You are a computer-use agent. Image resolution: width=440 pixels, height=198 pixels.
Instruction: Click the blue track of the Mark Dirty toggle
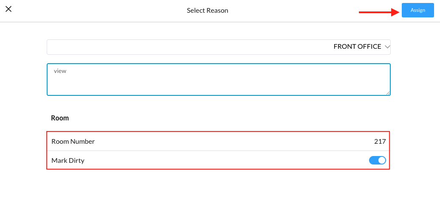(x=373, y=160)
